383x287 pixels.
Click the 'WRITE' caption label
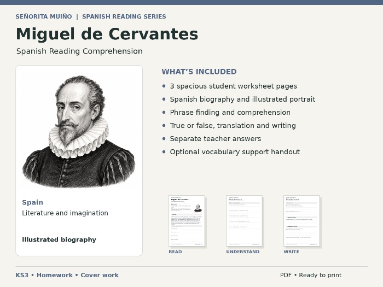[x=292, y=251]
